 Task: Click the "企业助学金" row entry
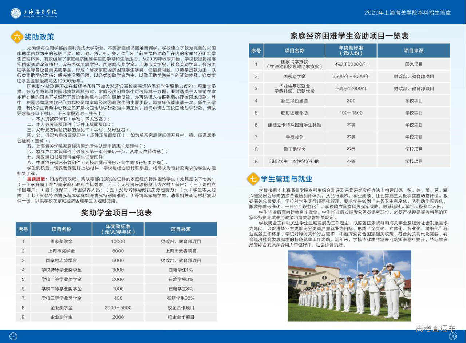[61, 317]
